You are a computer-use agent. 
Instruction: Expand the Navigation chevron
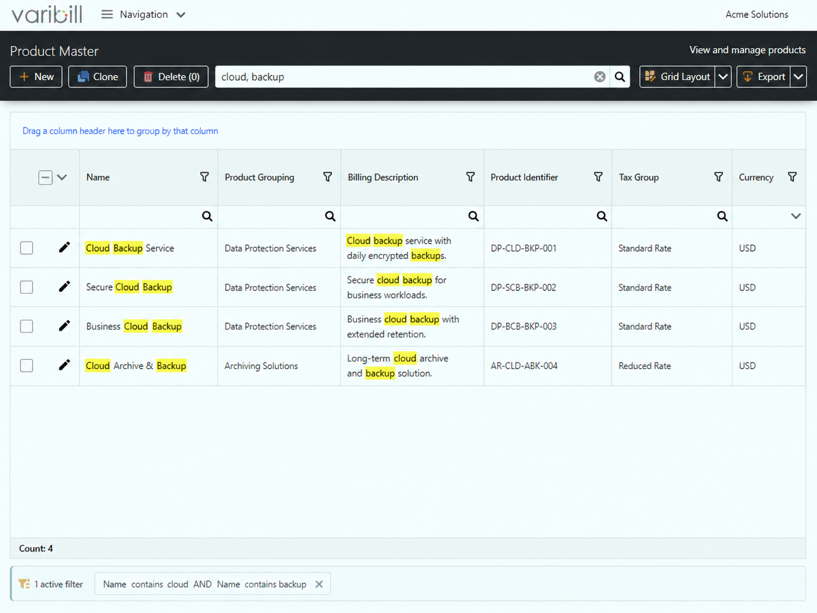coord(181,15)
